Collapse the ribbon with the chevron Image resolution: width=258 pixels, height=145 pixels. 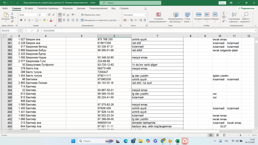pos(256,26)
